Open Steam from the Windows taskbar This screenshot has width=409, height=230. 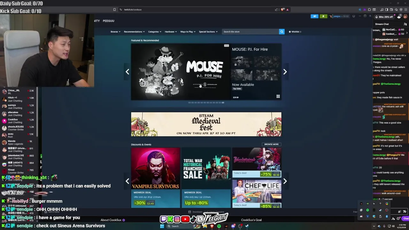click(x=247, y=226)
